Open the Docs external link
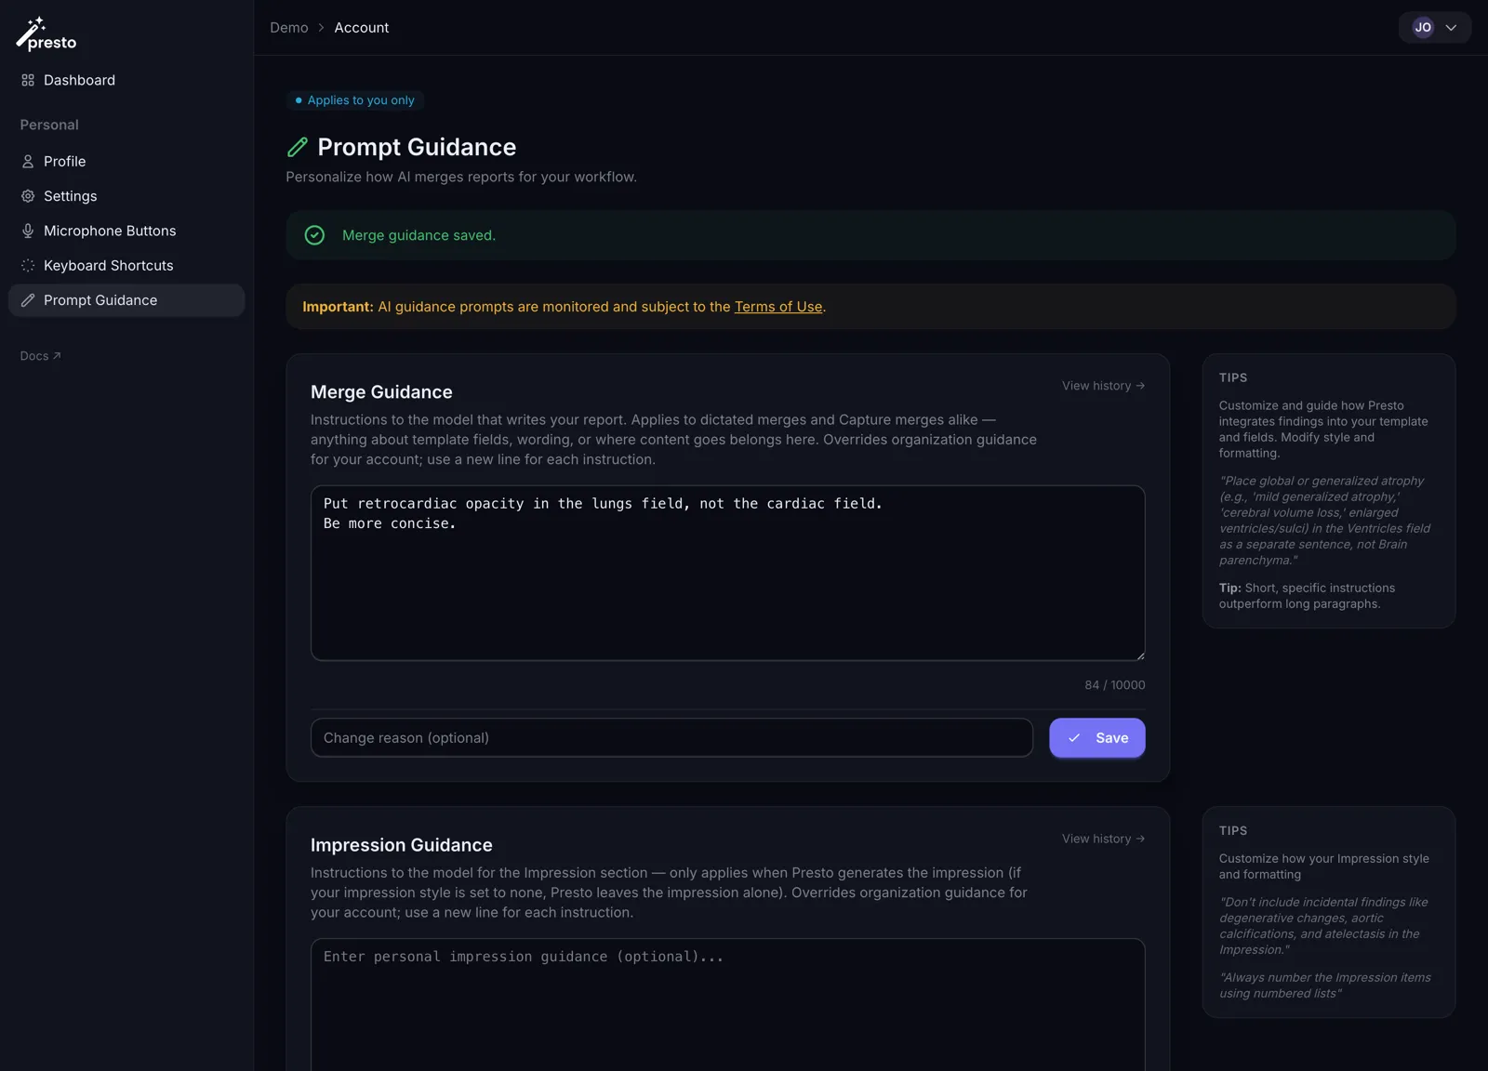Screen dimensions: 1488x1071 (40, 356)
